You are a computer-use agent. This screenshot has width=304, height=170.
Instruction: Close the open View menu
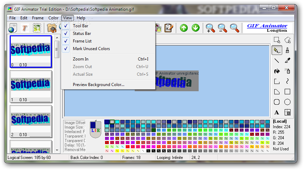(x=67, y=18)
